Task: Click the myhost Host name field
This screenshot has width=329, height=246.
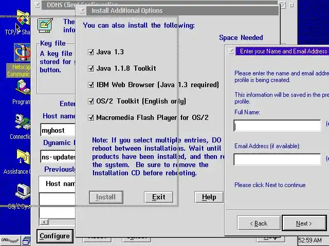Action: point(58,130)
